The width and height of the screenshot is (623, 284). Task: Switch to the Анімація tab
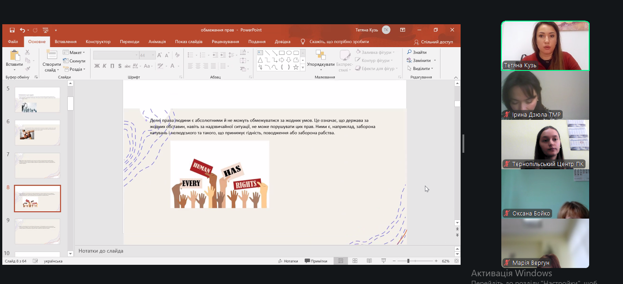coord(157,42)
